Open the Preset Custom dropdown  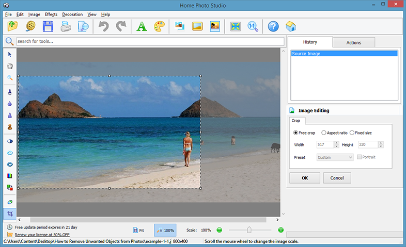(x=335, y=157)
